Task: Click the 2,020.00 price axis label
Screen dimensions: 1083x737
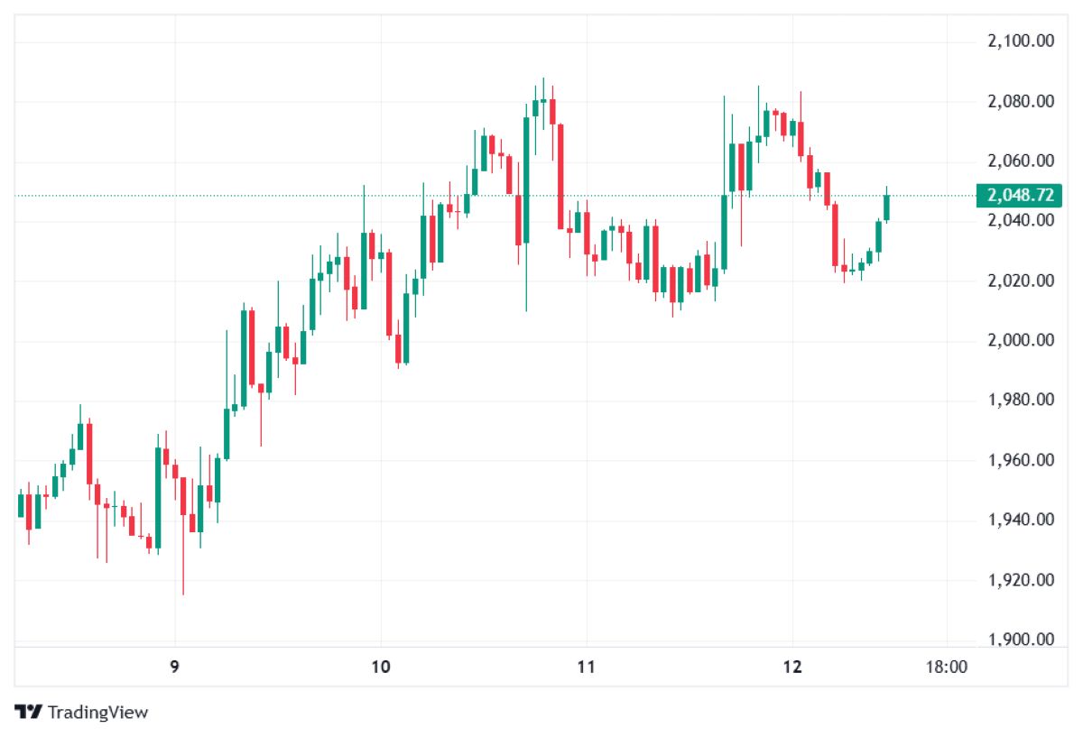Action: 1023,281
